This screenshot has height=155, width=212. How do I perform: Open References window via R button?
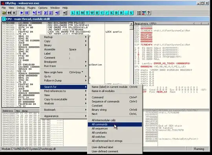pyautogui.click(x=121, y=13)
